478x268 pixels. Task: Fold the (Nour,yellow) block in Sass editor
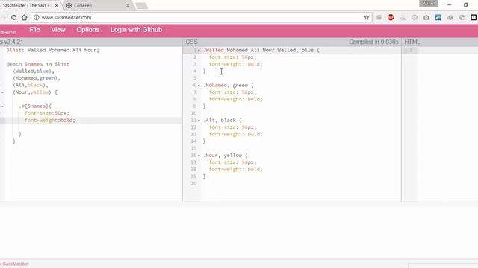pyautogui.click(x=3, y=92)
